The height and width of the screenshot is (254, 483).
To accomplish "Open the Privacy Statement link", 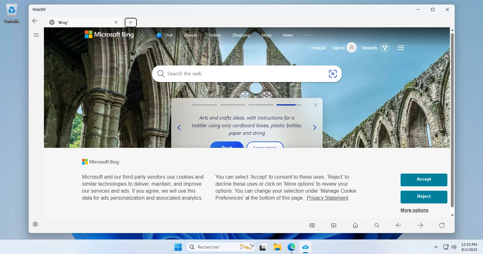I will coord(327,198).
